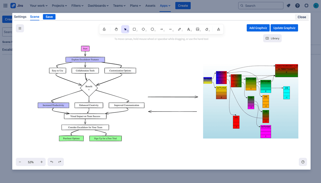Select the Draw pencil tool
Image resolution: width=321 pixels, height=183 pixels.
[x=179, y=29]
